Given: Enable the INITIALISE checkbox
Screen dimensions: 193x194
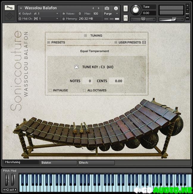Looking at the screenshot, I should point(50,90).
